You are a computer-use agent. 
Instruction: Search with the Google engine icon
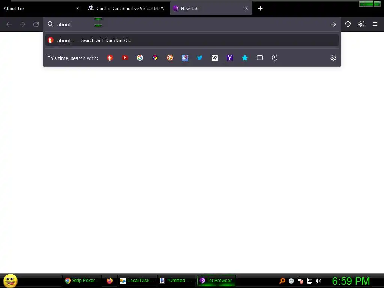click(x=140, y=58)
